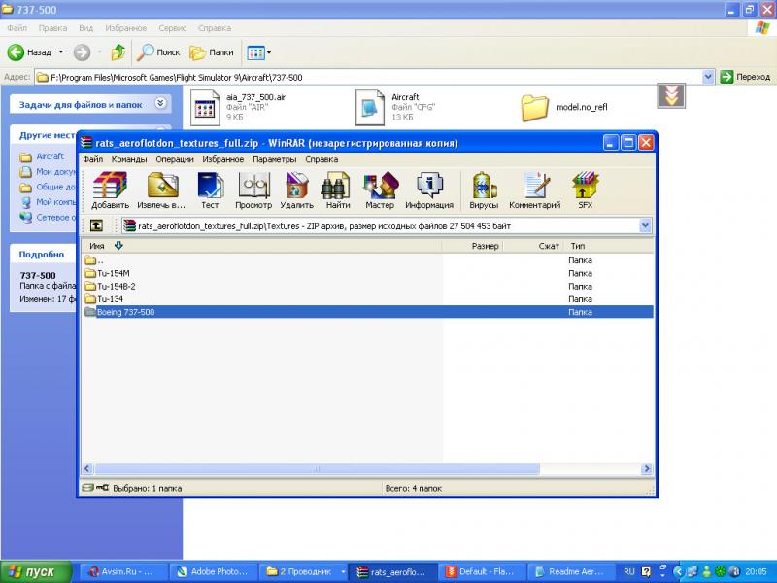The image size is (777, 583).
Task: Click the Virus scan (Вирусы) icon
Action: [x=484, y=189]
